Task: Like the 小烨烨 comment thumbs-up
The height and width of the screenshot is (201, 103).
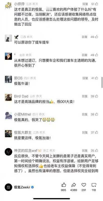Action: (97, 4)
